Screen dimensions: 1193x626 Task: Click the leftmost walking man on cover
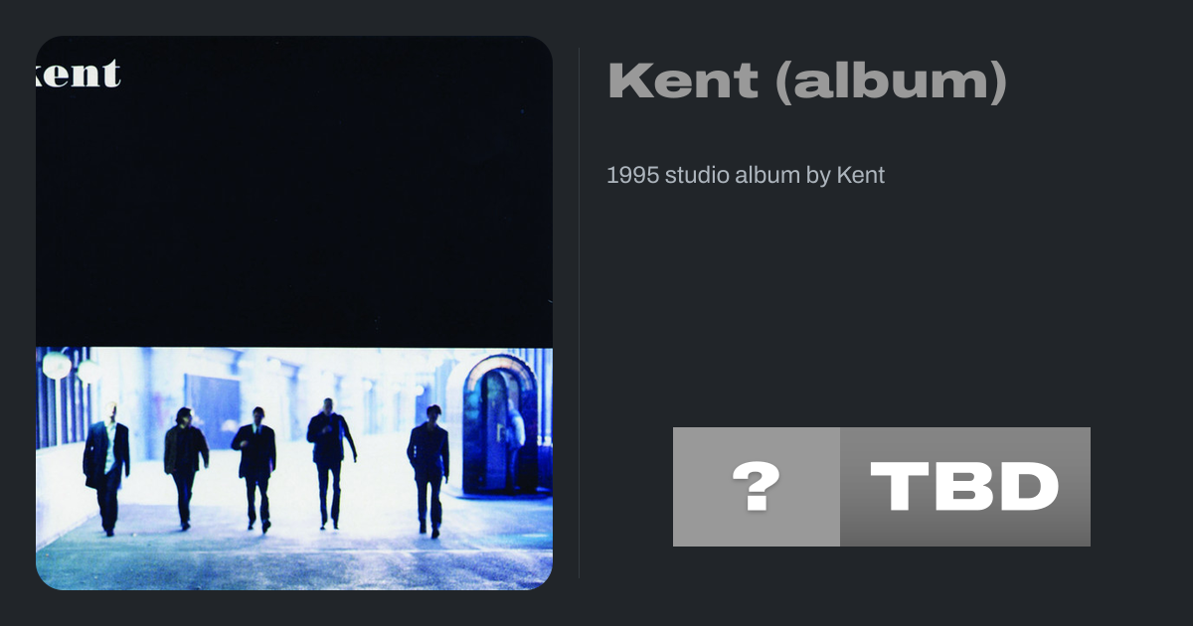pyautogui.click(x=106, y=470)
